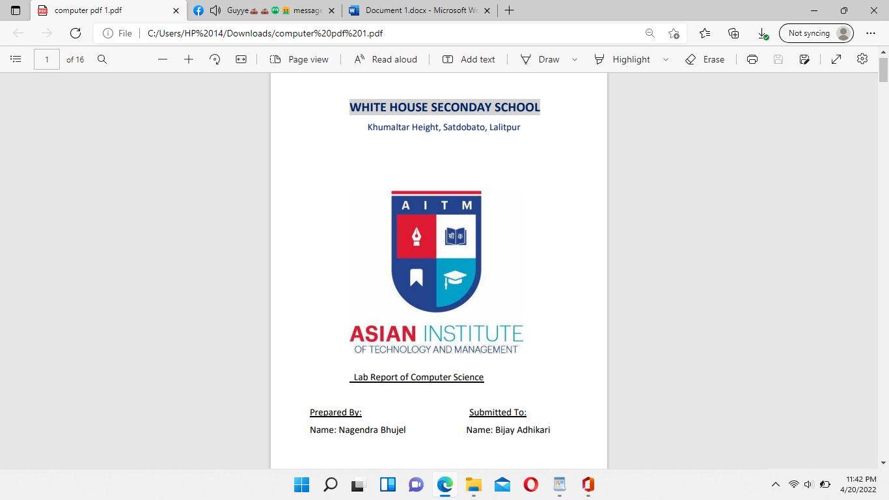Open the Downloads panel
889x500 pixels.
[x=763, y=33]
